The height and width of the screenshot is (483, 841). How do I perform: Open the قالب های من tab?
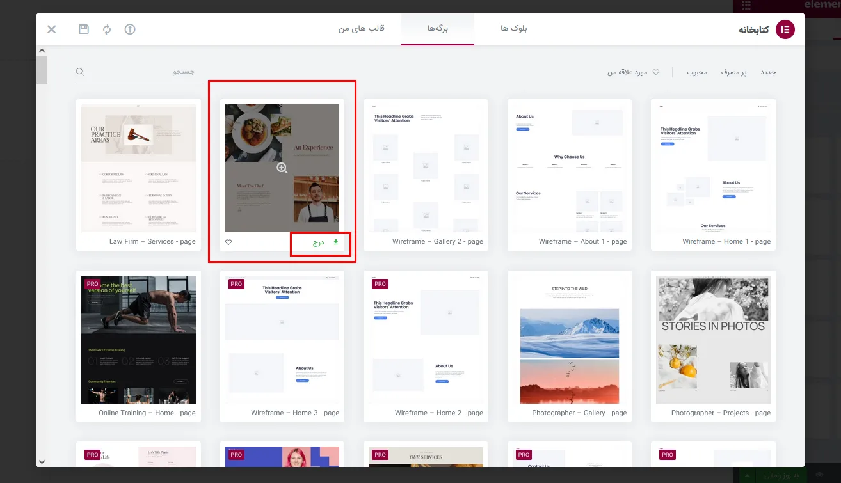coord(362,29)
